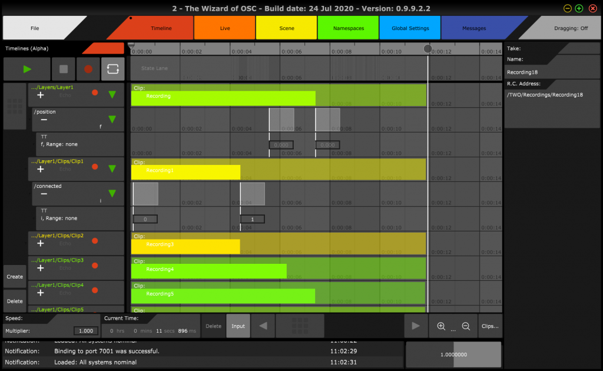Click the playhead marker on the time ruler

coord(428,49)
